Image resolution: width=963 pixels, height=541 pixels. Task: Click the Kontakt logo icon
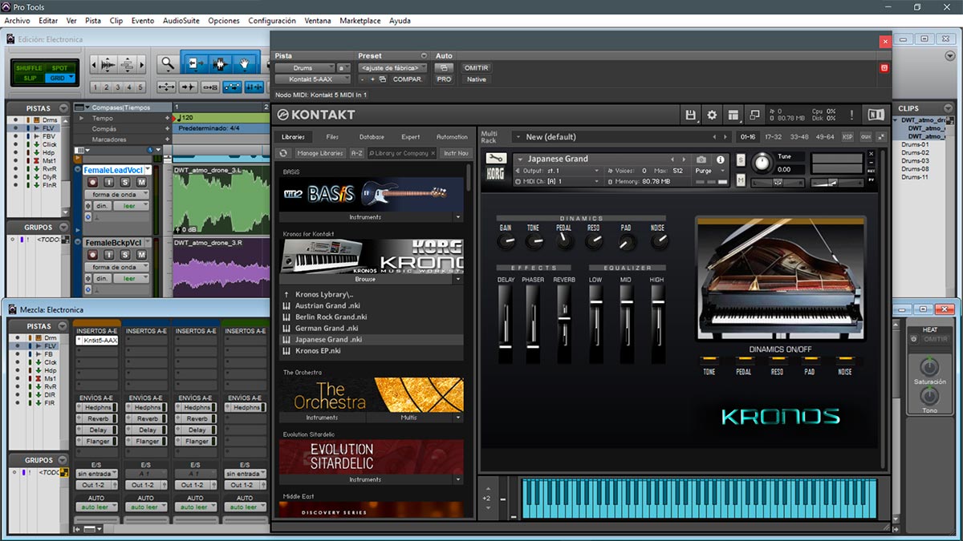(x=282, y=115)
